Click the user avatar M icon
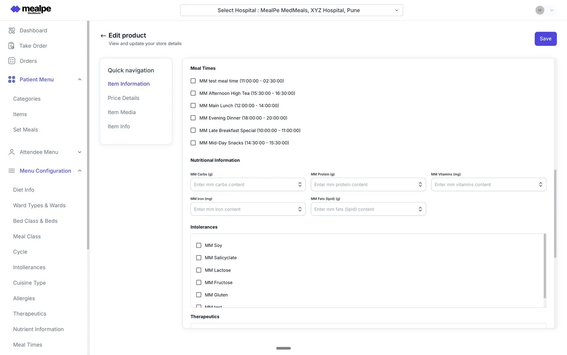The image size is (567, 355). click(540, 10)
